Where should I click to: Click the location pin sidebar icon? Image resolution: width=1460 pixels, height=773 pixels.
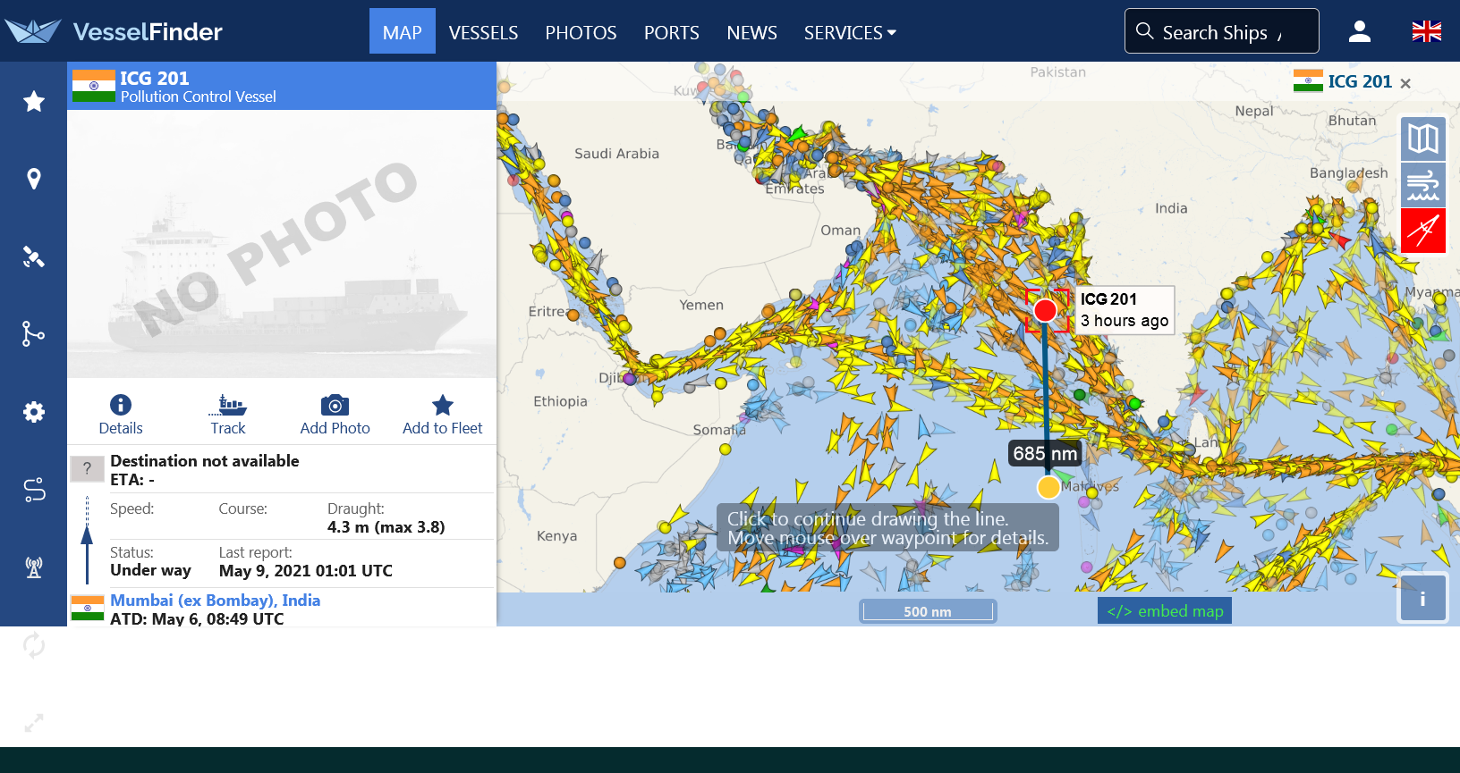[x=34, y=179]
